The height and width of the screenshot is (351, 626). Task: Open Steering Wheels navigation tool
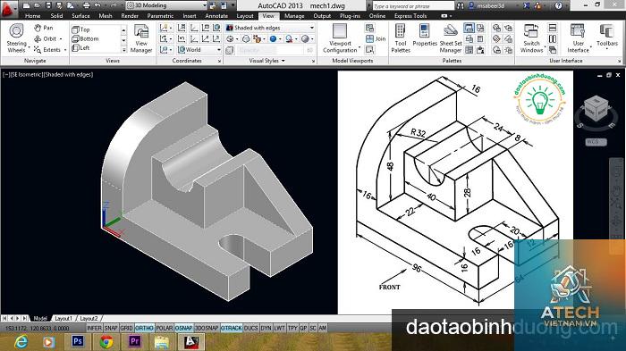16,38
